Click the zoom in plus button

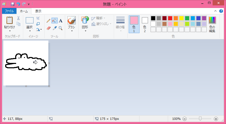[216, 119]
